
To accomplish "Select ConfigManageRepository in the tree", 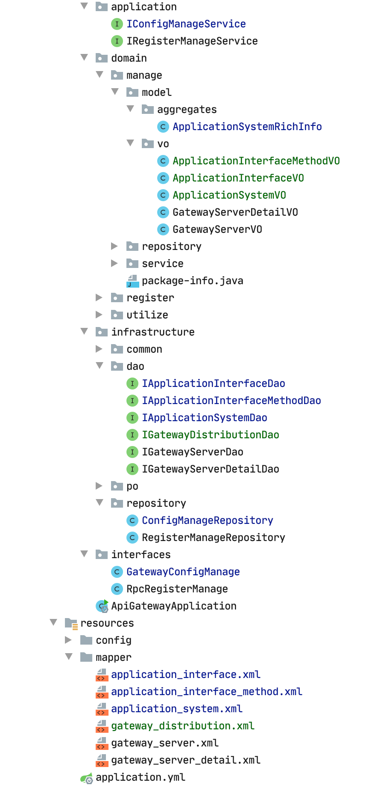I will pos(207,520).
